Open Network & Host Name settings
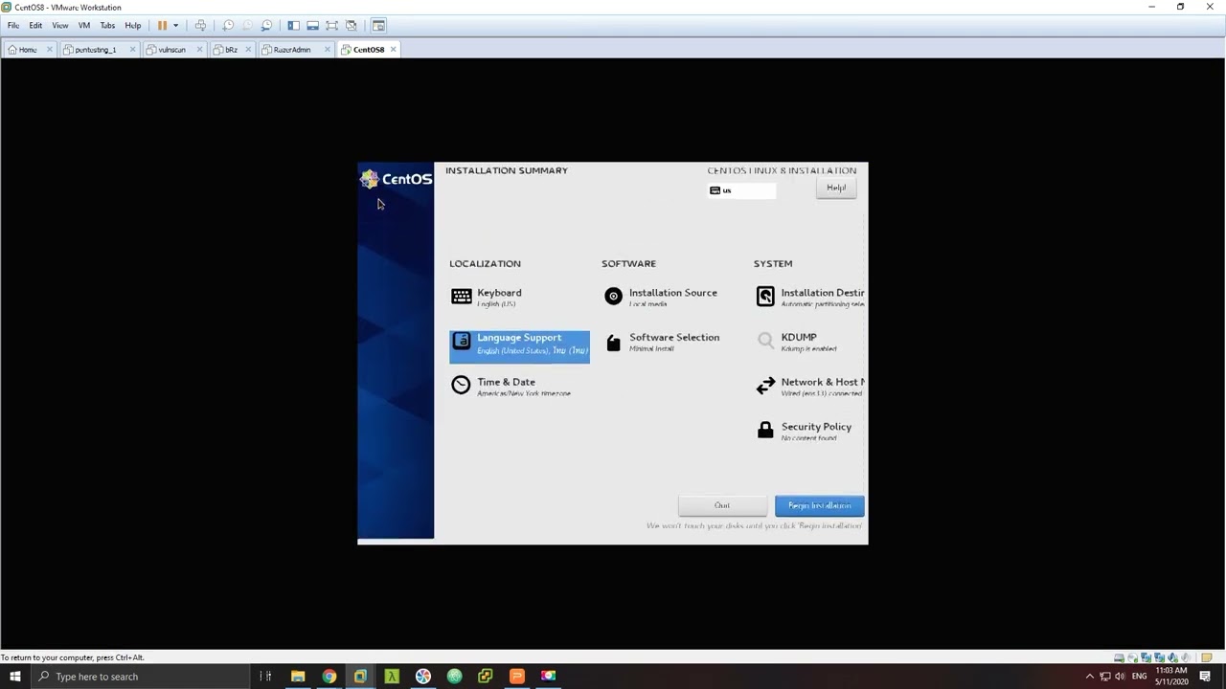The image size is (1226, 689). coord(810,387)
